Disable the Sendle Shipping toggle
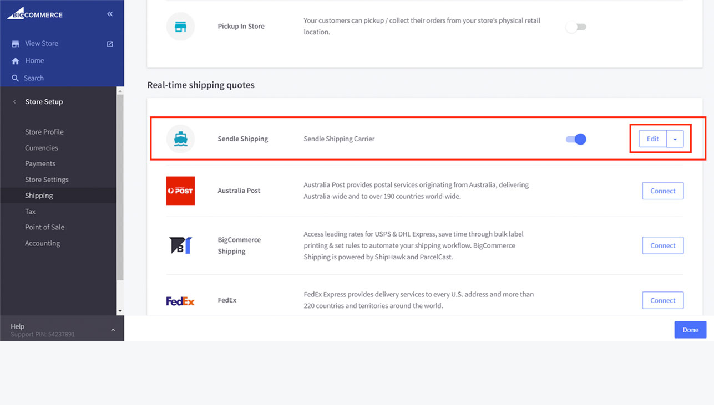Image resolution: width=714 pixels, height=405 pixels. [x=576, y=139]
